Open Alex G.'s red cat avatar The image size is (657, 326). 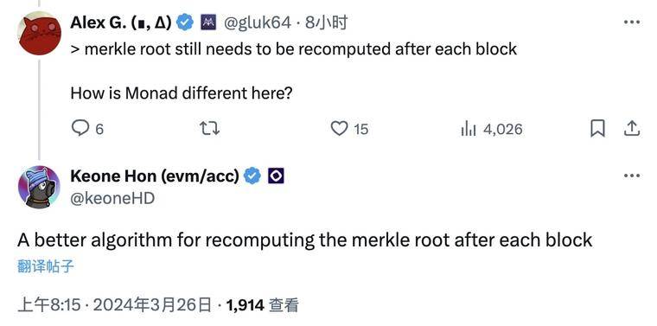[40, 33]
